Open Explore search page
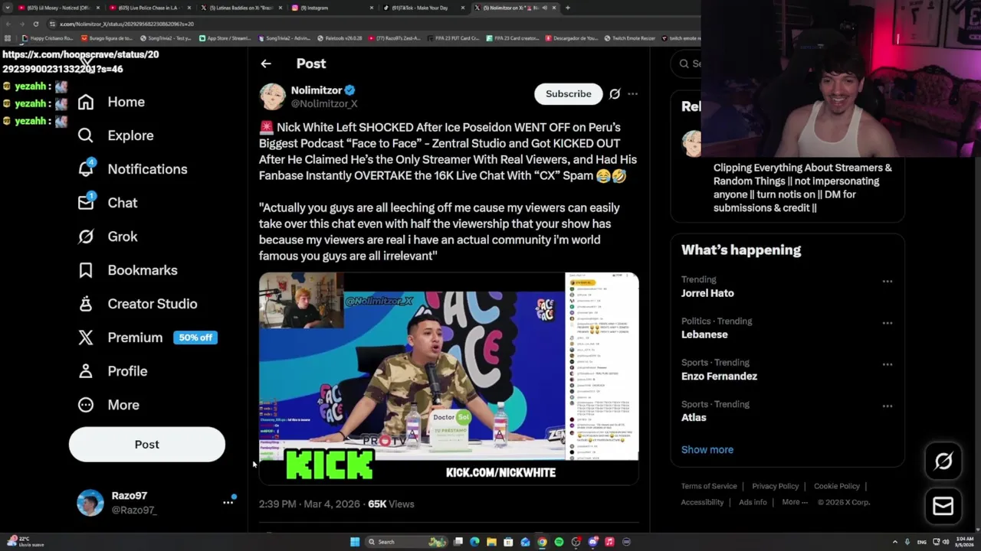The height and width of the screenshot is (551, 981). 116,135
